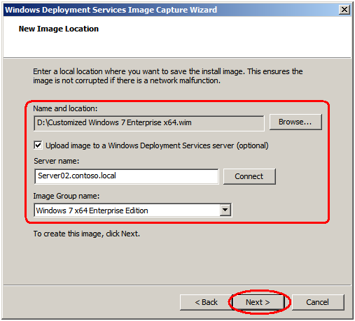Click the white header banner area

click(177, 36)
